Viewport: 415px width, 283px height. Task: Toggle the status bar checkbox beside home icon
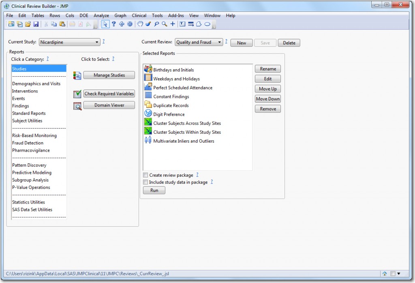(x=393, y=274)
